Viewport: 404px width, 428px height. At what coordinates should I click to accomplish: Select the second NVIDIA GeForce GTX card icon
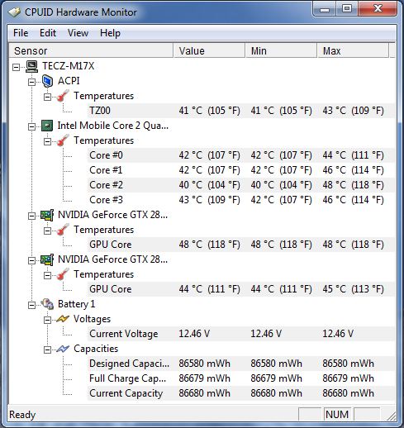47,259
